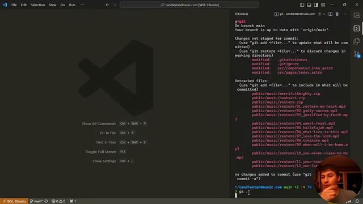
Task: Click 'Changes not staged for commit:' line
Action: 267,39
